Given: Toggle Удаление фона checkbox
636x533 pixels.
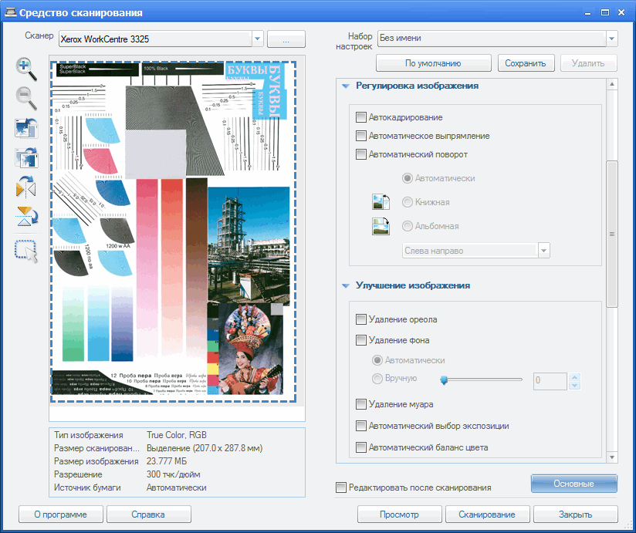Looking at the screenshot, I should [360, 340].
